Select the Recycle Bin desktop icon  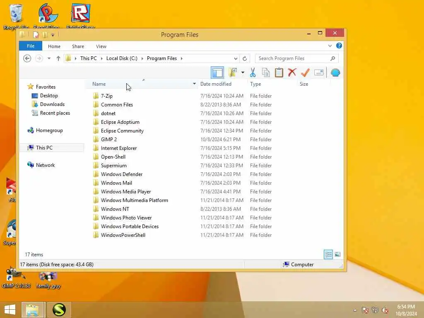coord(16,16)
